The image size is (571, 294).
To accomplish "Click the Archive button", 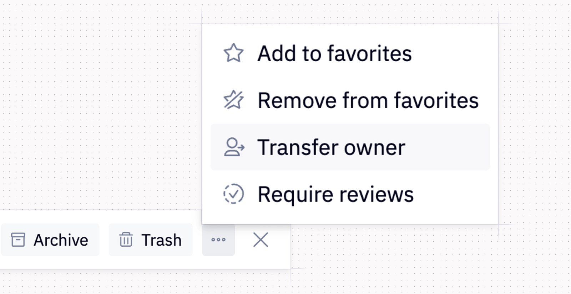I will [x=50, y=240].
